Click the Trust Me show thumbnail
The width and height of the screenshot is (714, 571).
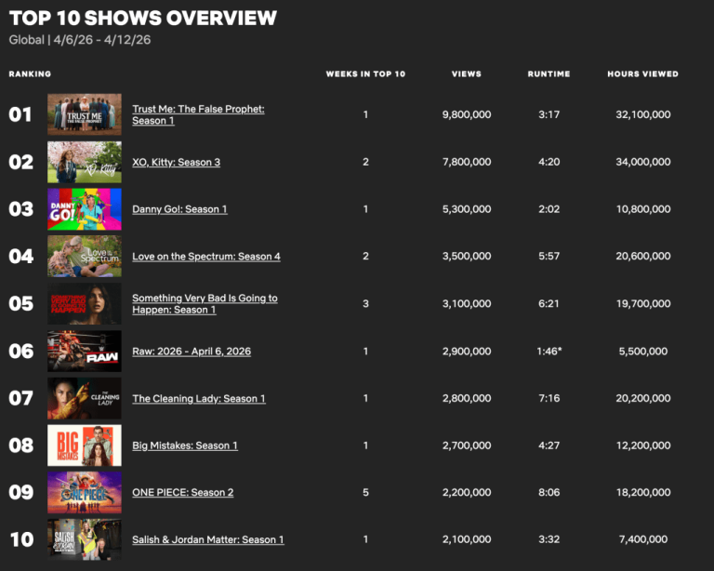click(x=85, y=114)
